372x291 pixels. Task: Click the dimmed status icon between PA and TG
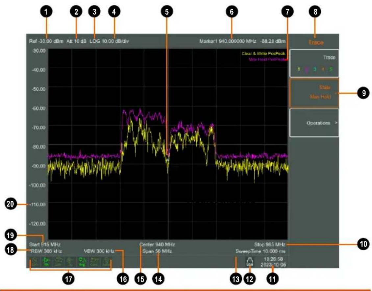(x=58, y=262)
